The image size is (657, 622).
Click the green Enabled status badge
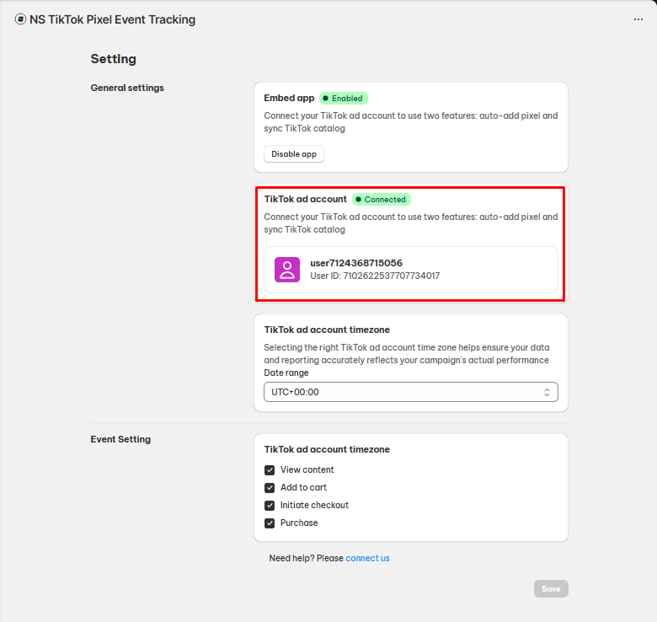click(344, 98)
